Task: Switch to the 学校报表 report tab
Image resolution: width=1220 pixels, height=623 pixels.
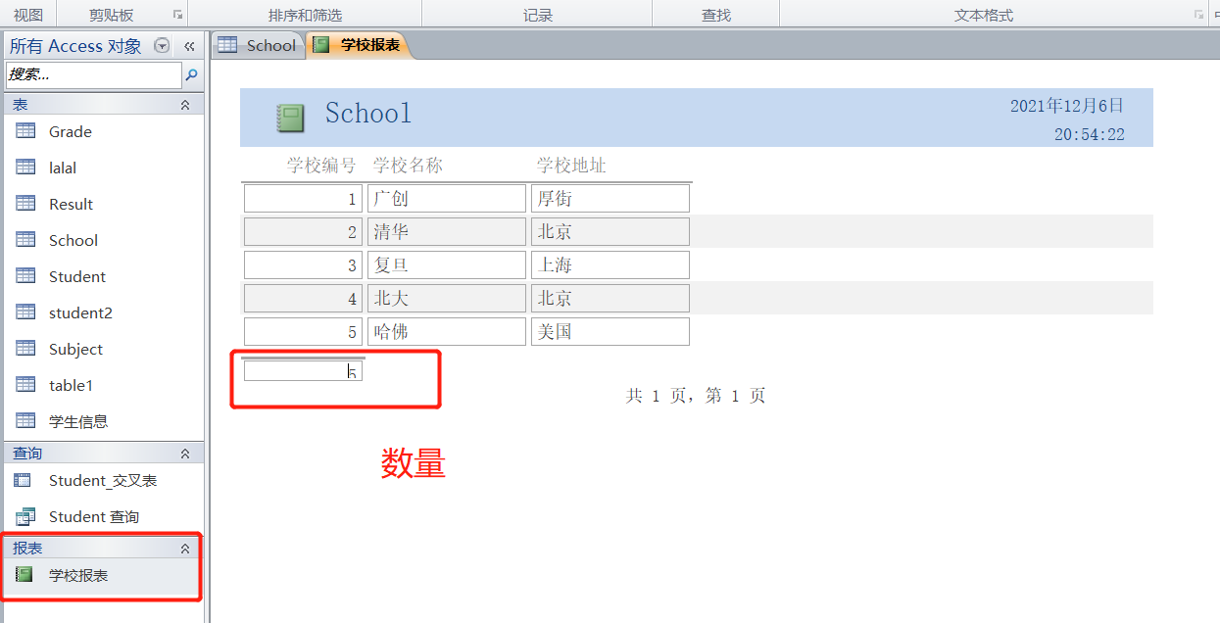Action: click(x=359, y=45)
